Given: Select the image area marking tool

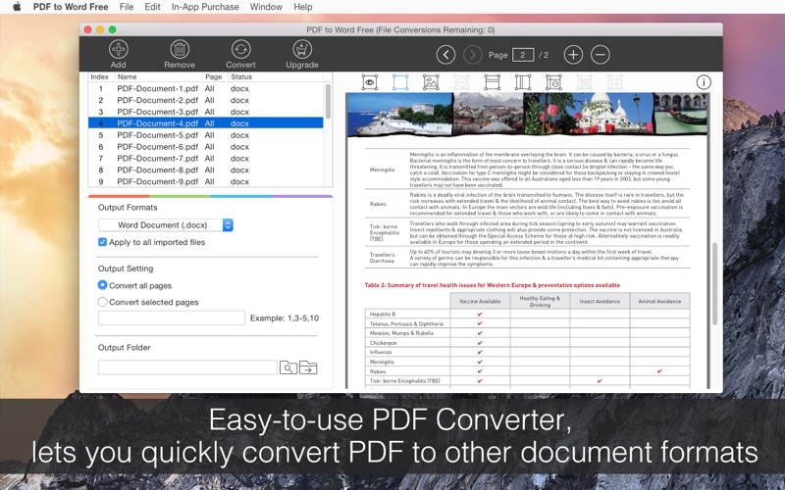Looking at the screenshot, I should pos(431,82).
